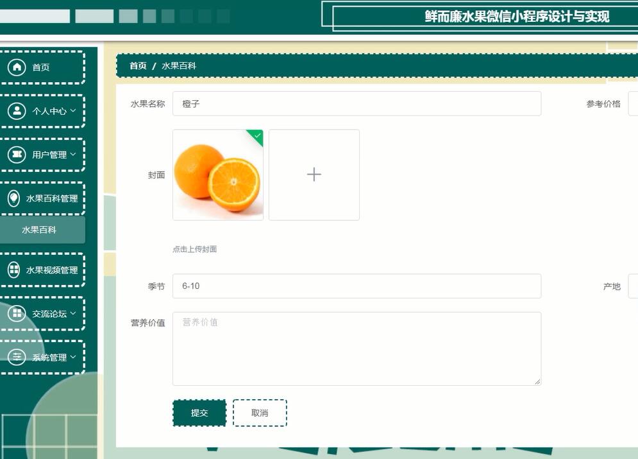Image resolution: width=638 pixels, height=459 pixels.
Task: Click the 个人中心 person icon
Action: coord(17,111)
